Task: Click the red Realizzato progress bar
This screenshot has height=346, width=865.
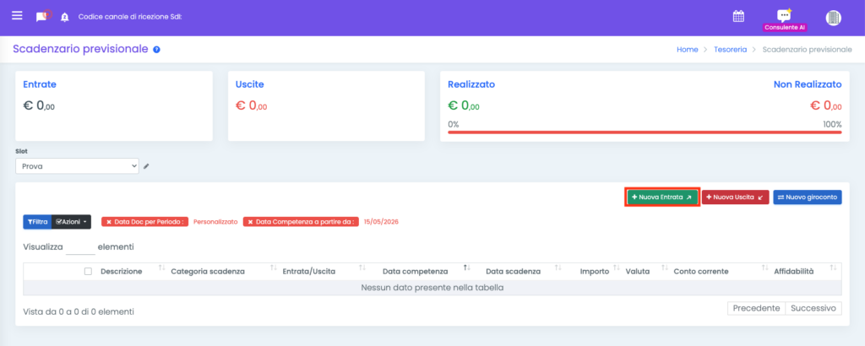Action: click(645, 132)
